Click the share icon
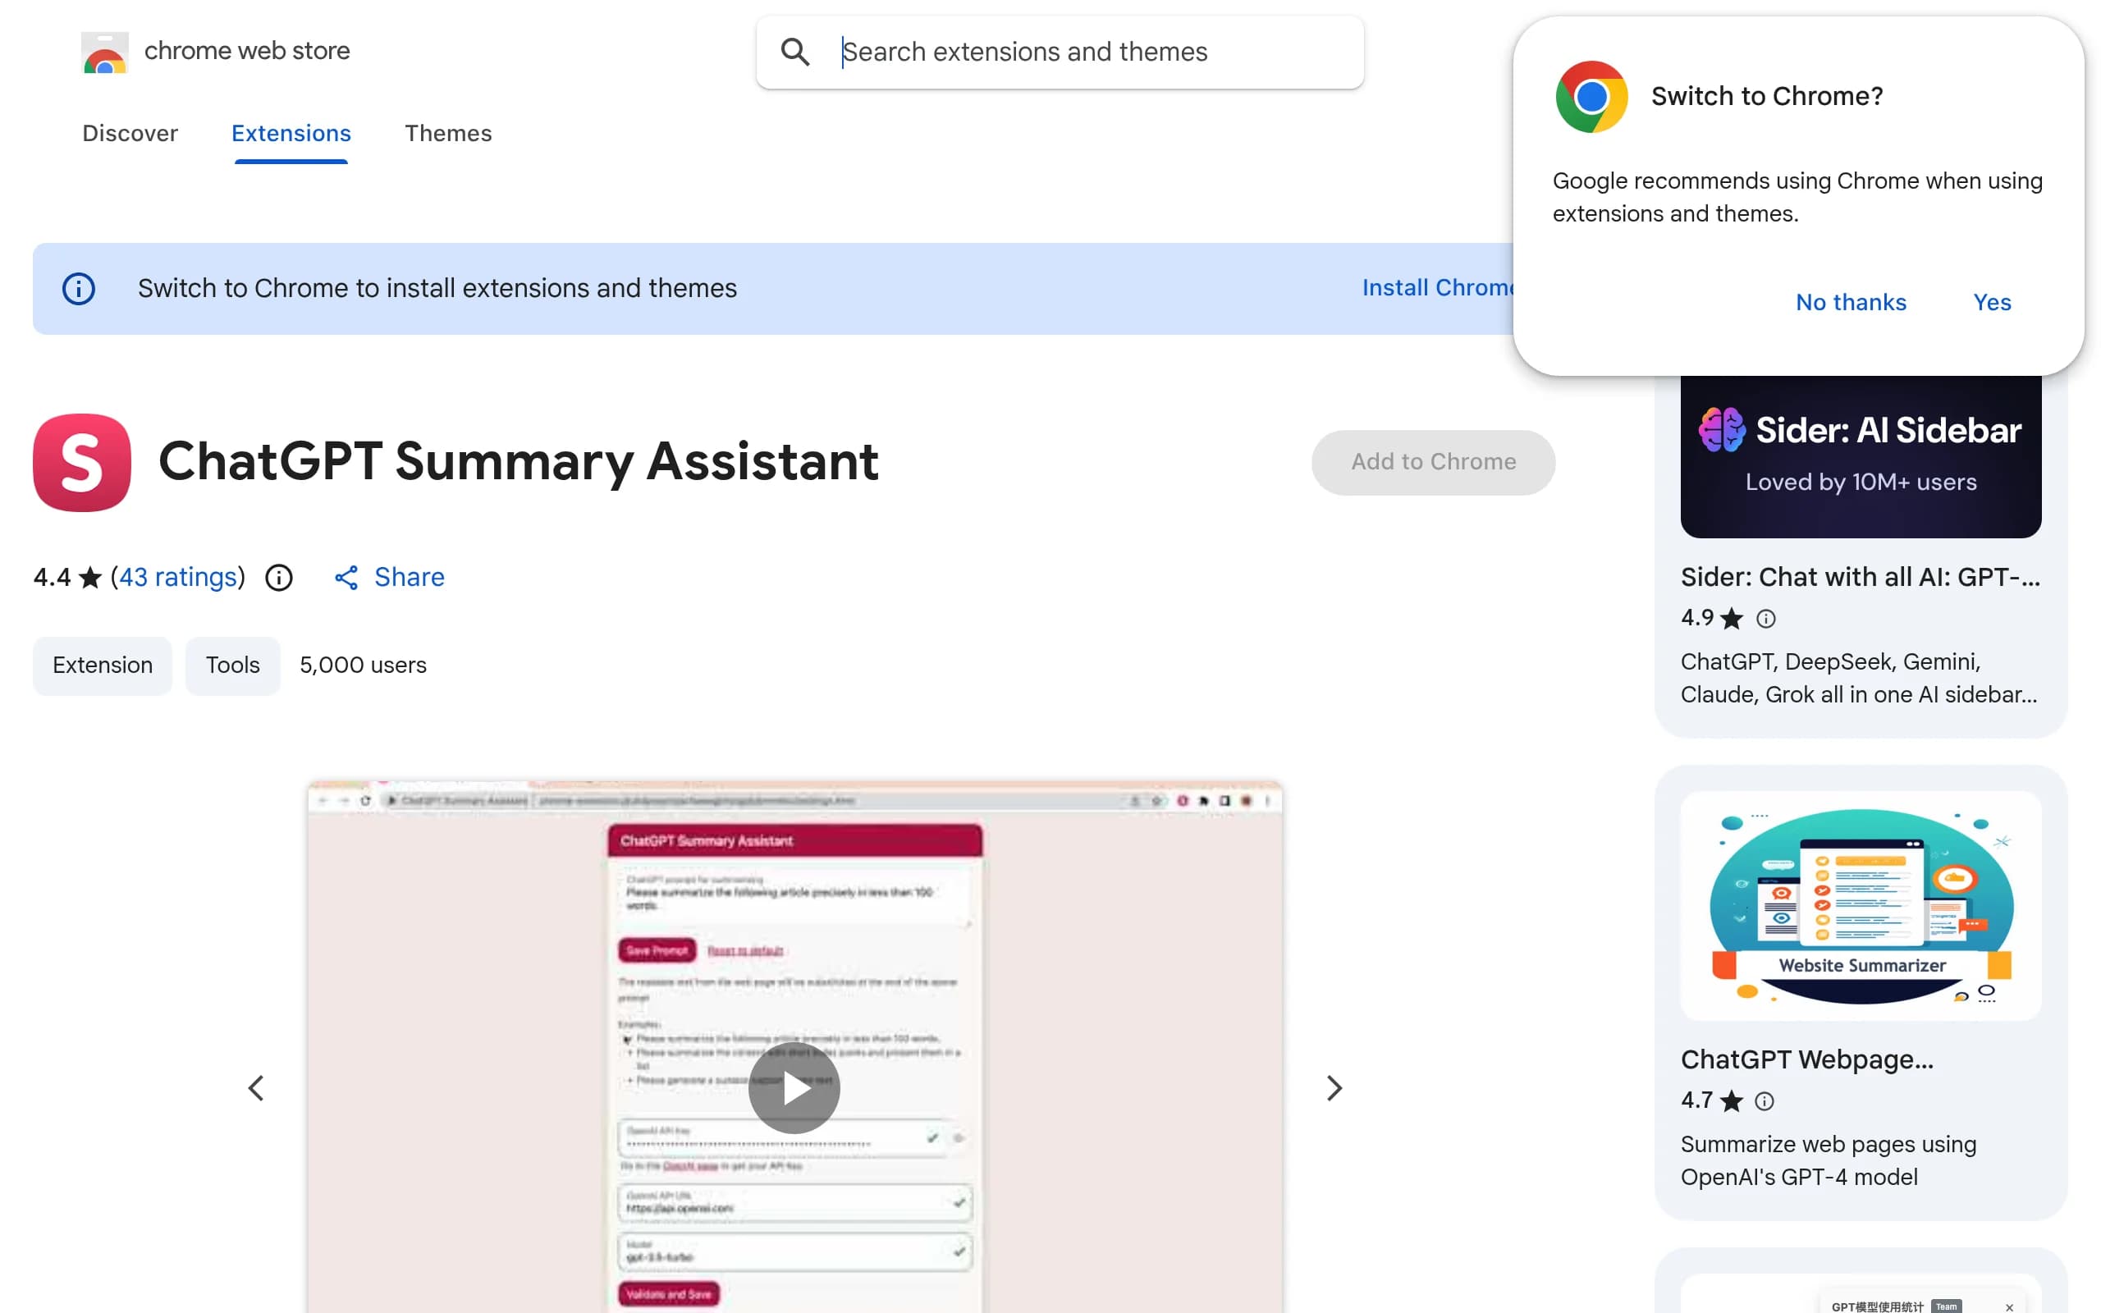The width and height of the screenshot is (2101, 1313). (x=346, y=578)
